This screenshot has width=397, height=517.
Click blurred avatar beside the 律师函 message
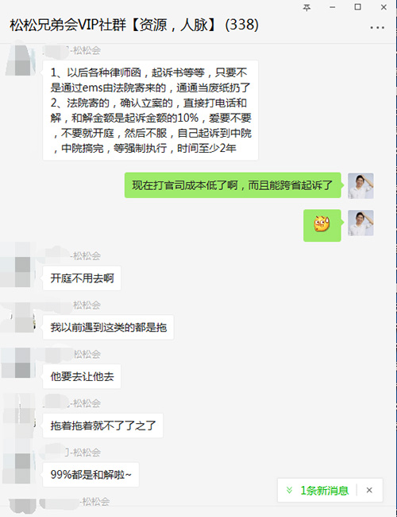(x=21, y=60)
